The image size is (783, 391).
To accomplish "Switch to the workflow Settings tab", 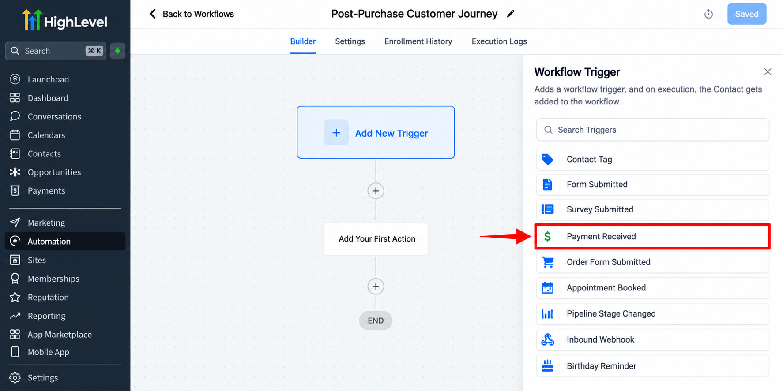I will pos(350,41).
